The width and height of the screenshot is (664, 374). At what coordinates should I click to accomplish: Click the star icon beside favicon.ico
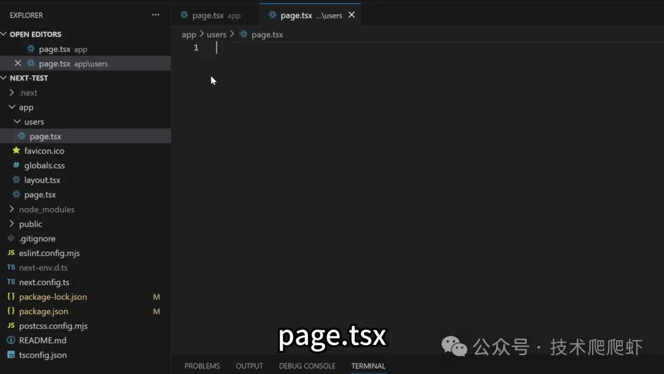coord(17,151)
